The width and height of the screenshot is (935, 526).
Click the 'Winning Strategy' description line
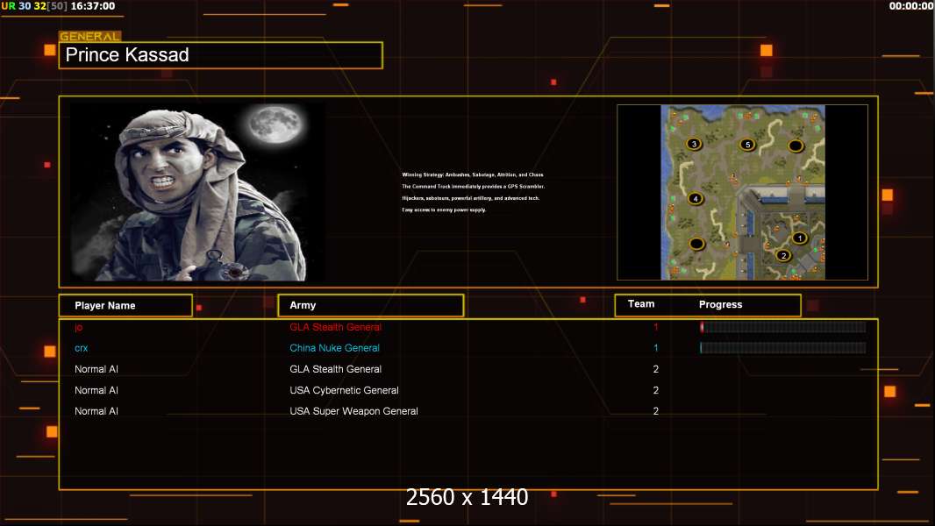pos(473,174)
